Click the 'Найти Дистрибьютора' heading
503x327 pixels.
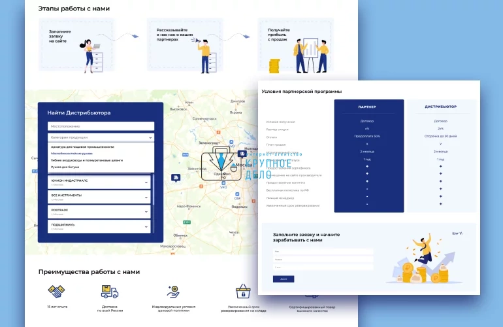click(x=79, y=112)
